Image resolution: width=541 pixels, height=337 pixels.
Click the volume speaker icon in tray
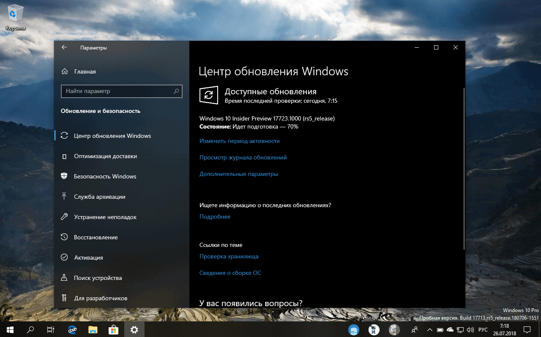[470, 330]
